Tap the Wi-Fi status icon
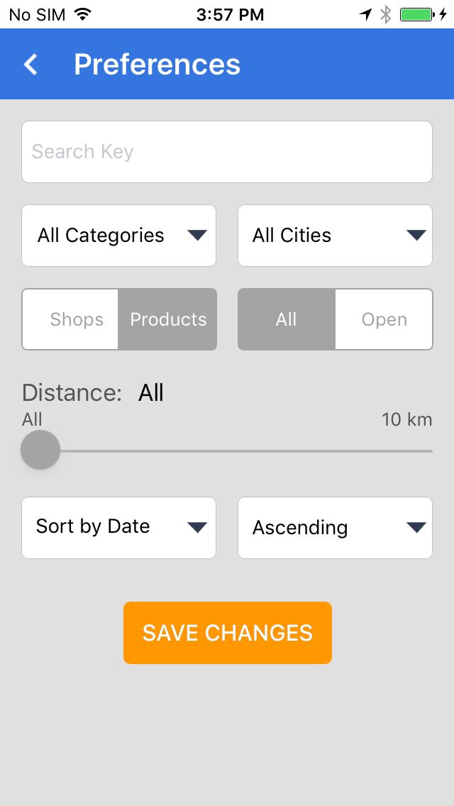The image size is (454, 806). (83, 14)
